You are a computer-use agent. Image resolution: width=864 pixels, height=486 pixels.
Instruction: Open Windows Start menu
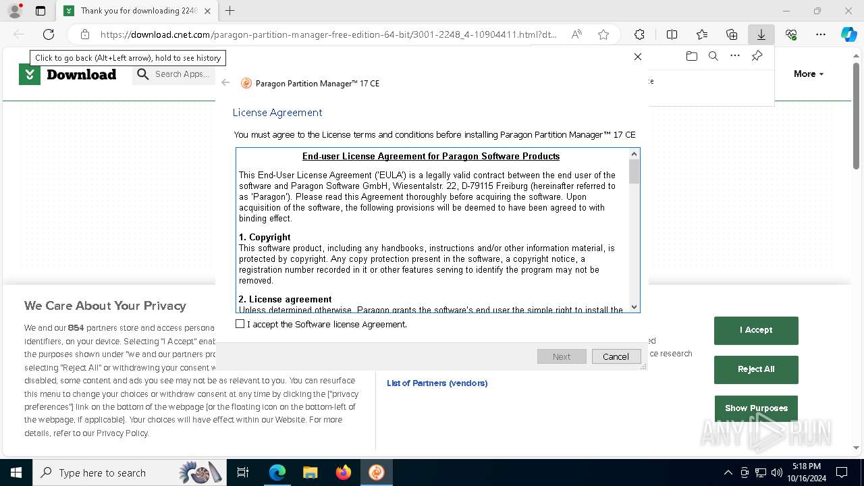(x=16, y=473)
